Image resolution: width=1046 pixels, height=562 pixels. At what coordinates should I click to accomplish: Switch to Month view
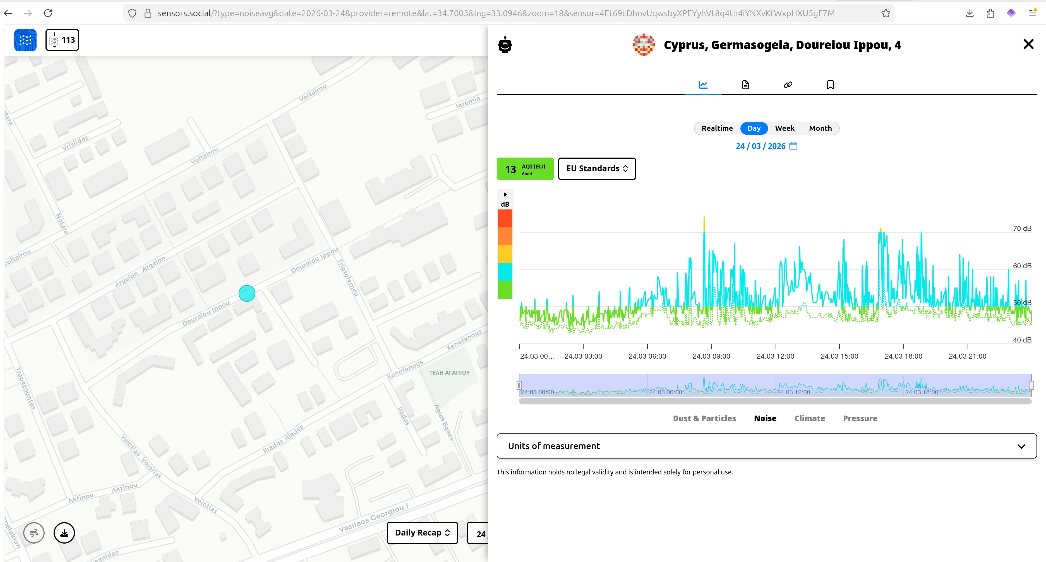(x=820, y=128)
